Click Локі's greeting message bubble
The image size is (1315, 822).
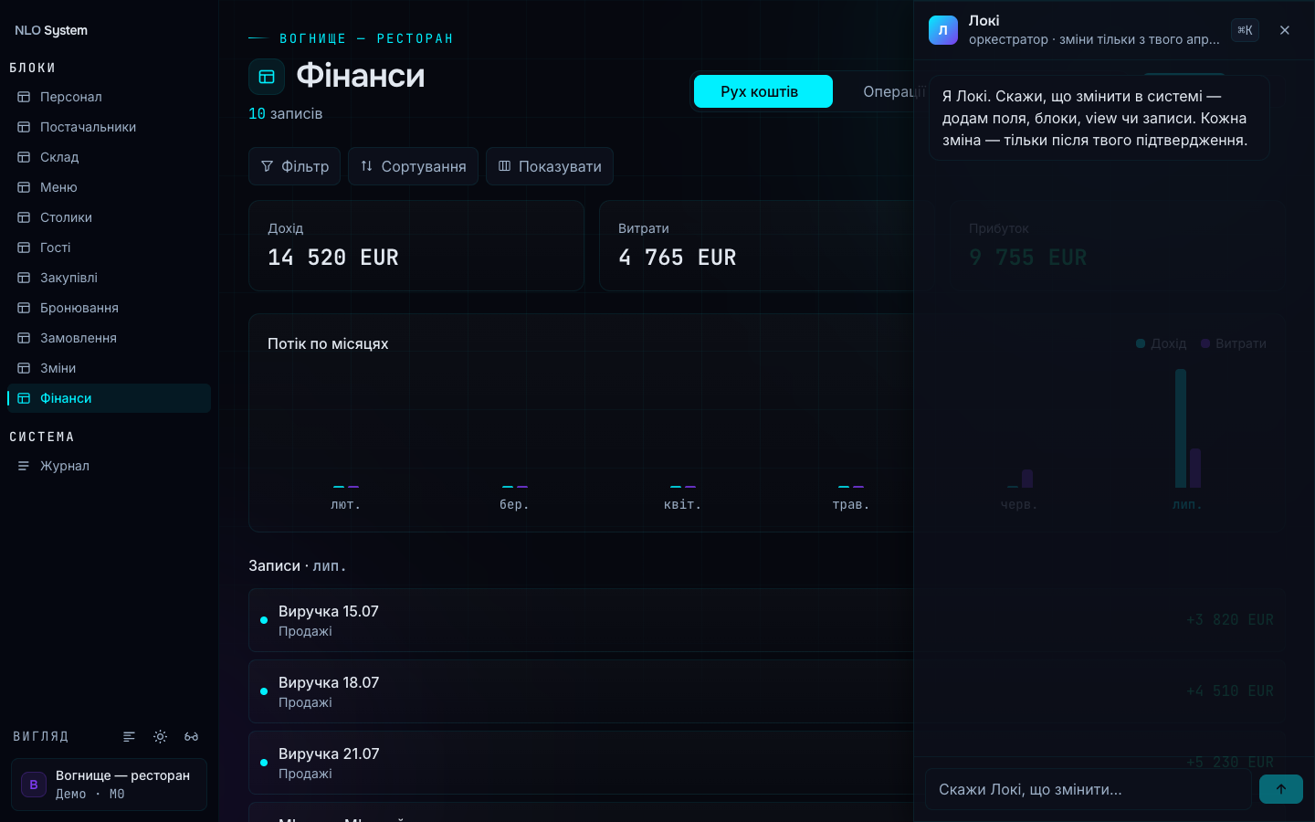pos(1099,118)
